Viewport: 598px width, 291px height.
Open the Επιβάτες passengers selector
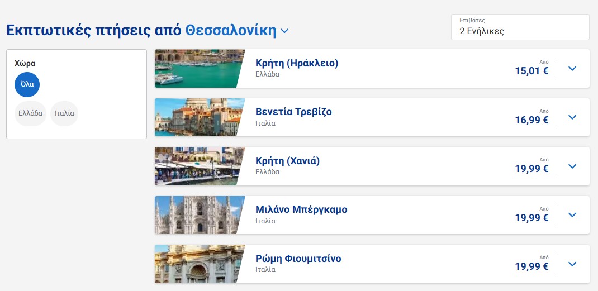(x=520, y=27)
